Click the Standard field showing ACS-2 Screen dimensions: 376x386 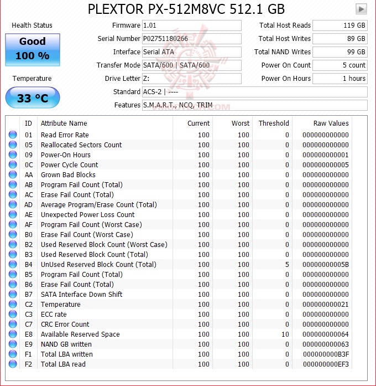pyautogui.click(x=255, y=92)
